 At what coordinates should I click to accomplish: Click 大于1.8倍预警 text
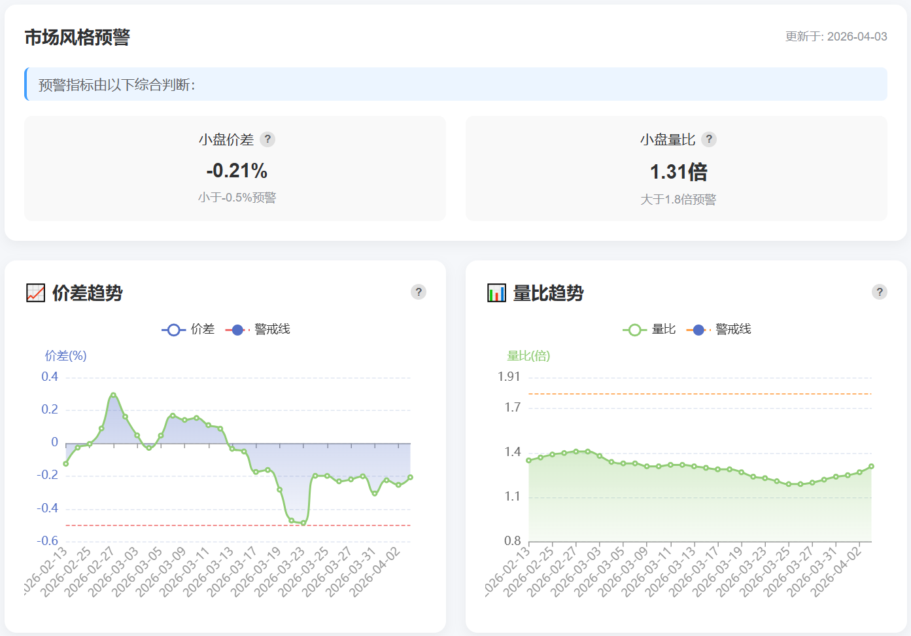[678, 200]
